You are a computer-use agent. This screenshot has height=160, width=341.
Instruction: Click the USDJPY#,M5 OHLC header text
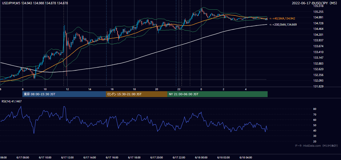pyautogui.click(x=35, y=3)
